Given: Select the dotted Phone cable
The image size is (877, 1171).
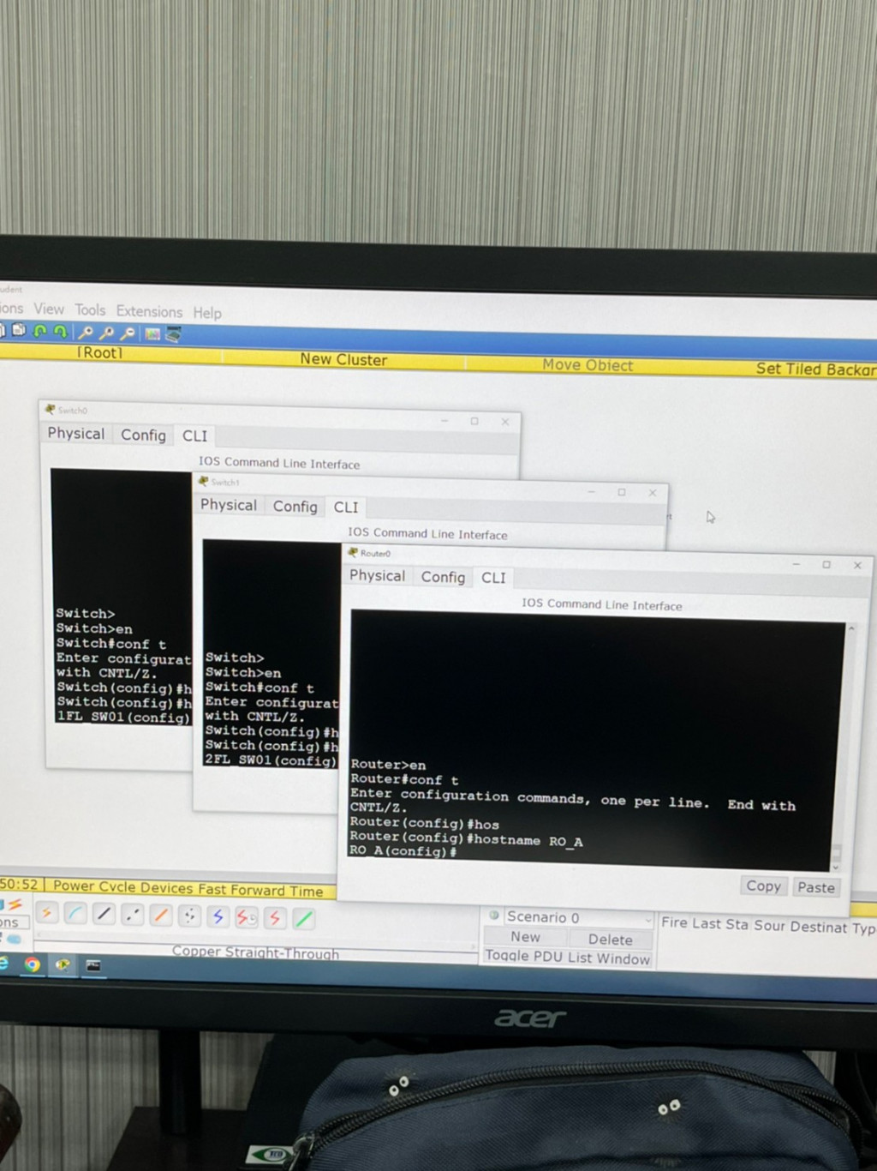Looking at the screenshot, I should (x=189, y=916).
